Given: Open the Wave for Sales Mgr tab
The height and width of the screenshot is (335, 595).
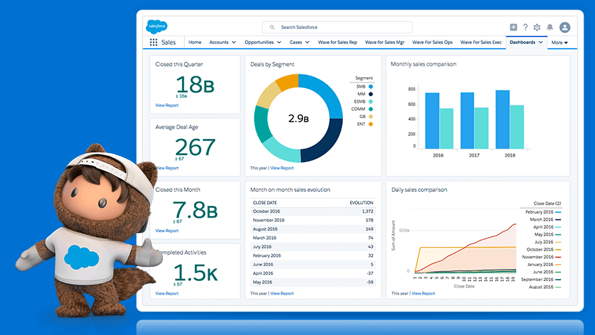Looking at the screenshot, I should click(385, 43).
